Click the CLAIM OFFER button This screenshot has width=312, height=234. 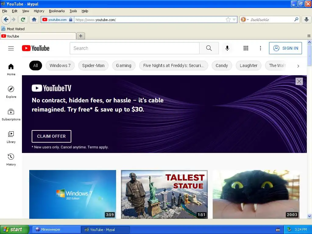[51, 136]
